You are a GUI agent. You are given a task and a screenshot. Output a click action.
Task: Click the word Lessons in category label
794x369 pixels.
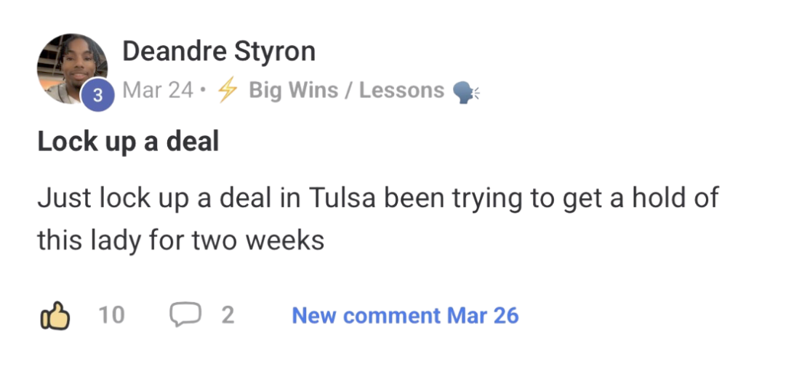(x=401, y=90)
